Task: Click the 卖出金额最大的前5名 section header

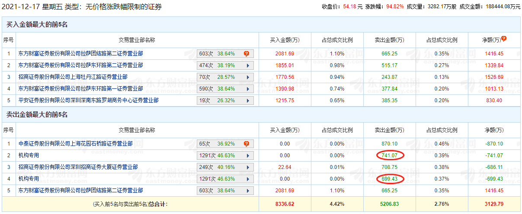Action: (37, 115)
